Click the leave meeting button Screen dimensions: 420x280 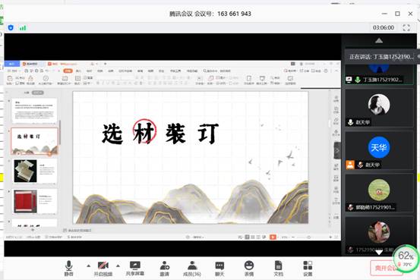[386, 268]
